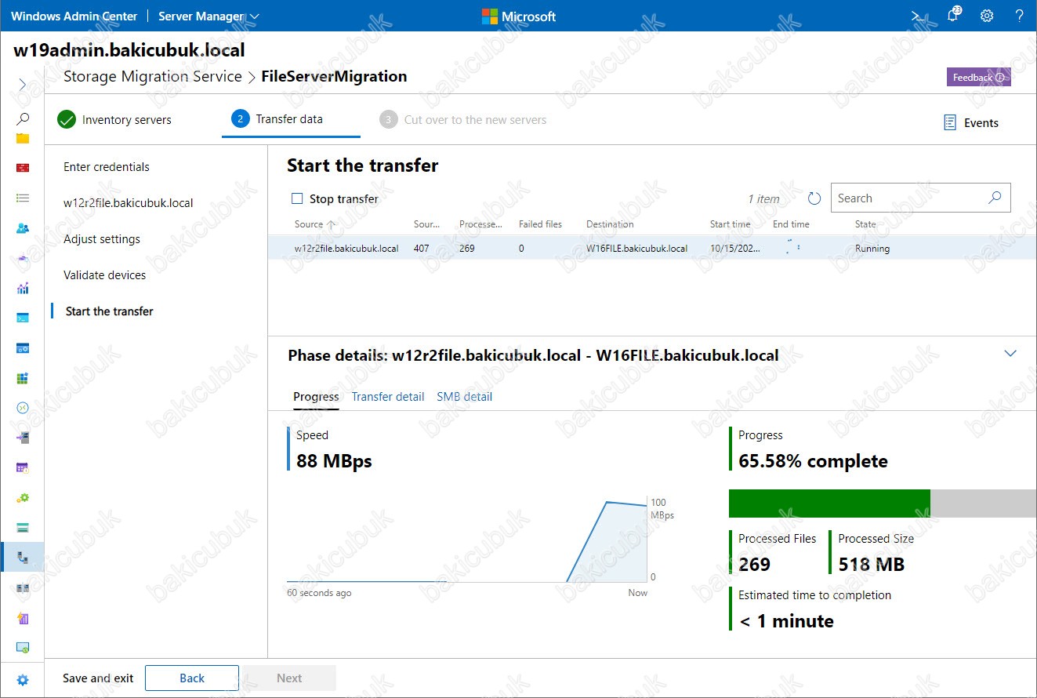The image size is (1037, 698).
Task: Tick the Stop transfer checkbox
Action: click(x=297, y=198)
